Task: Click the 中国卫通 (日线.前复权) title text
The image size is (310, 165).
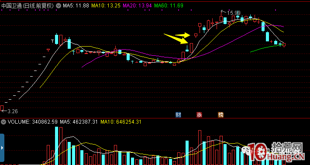Action: (28, 6)
